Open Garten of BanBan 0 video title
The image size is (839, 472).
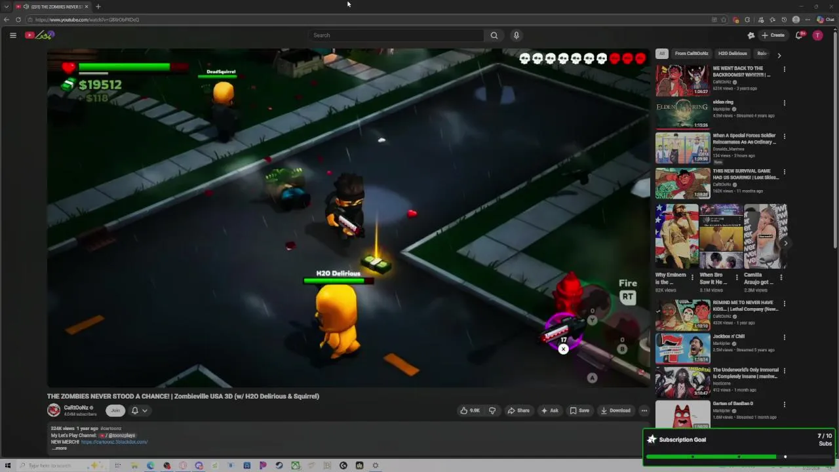pos(733,404)
